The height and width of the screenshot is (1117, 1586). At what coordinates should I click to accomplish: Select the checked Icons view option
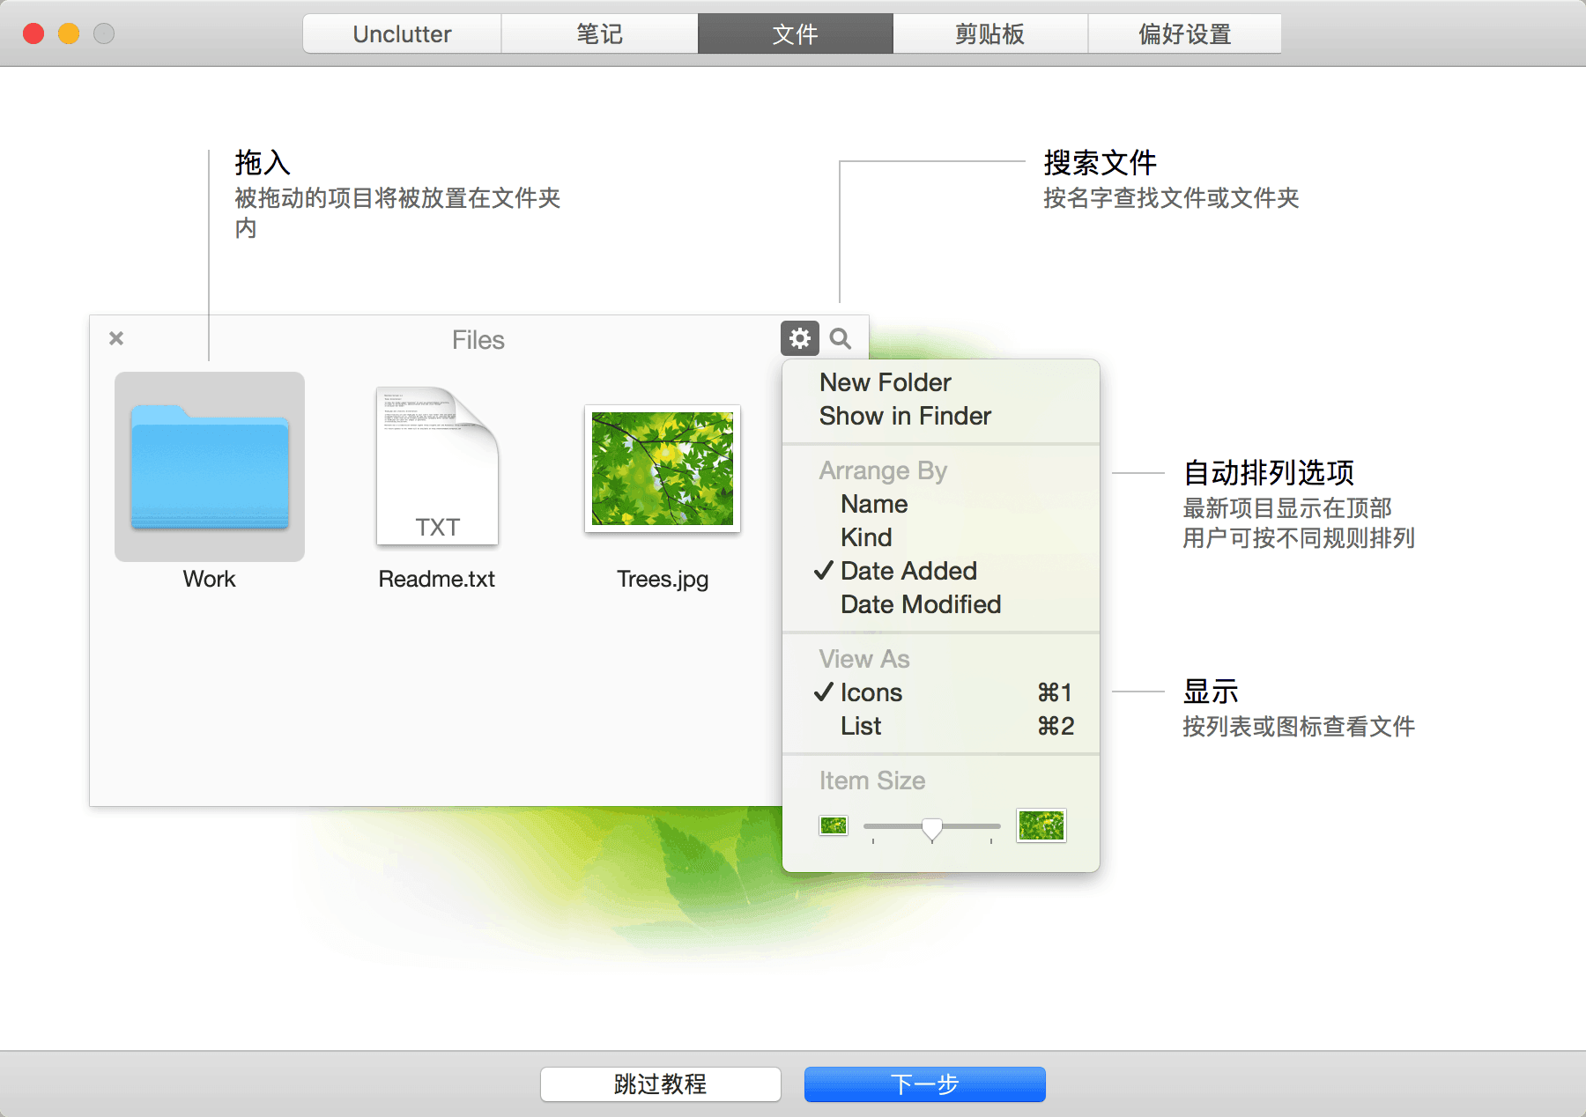[x=940, y=692]
